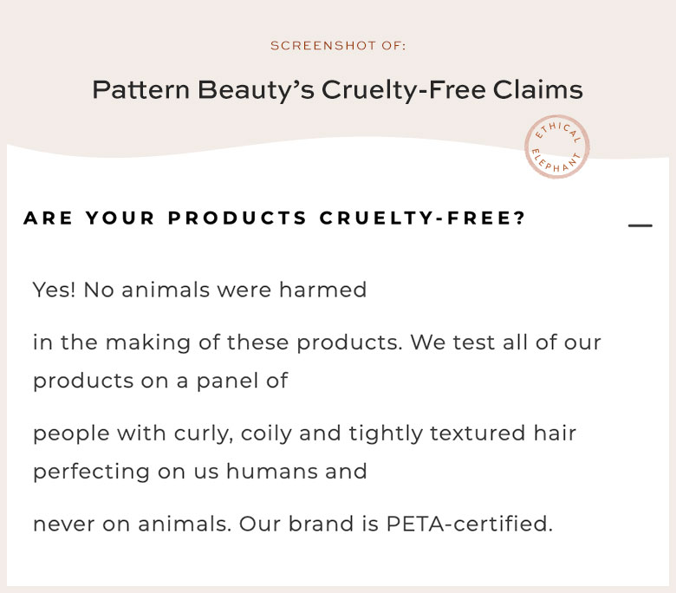The height and width of the screenshot is (593, 676).
Task: Click the line 'Yes! No animals were harmed'
Action: 199,290
